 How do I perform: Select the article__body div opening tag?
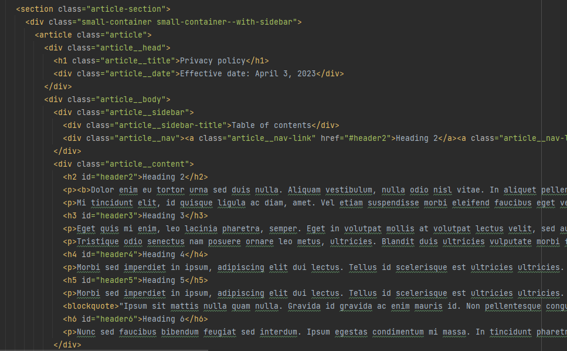(107, 100)
